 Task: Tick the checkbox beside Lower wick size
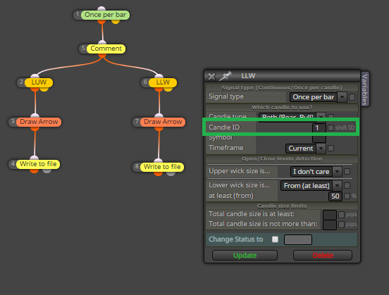[347, 185]
